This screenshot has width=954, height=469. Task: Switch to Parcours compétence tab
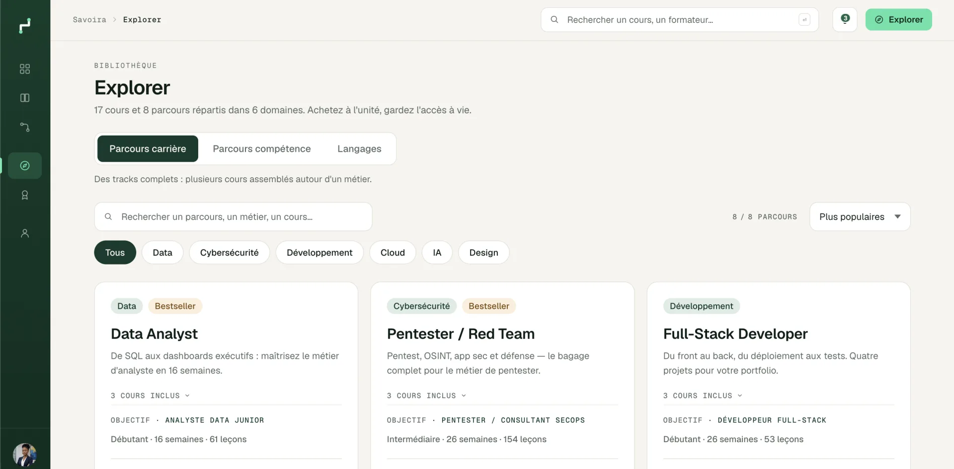point(262,149)
